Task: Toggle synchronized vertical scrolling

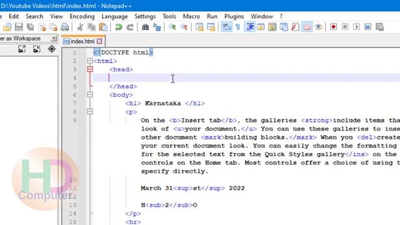Action: tap(199, 27)
